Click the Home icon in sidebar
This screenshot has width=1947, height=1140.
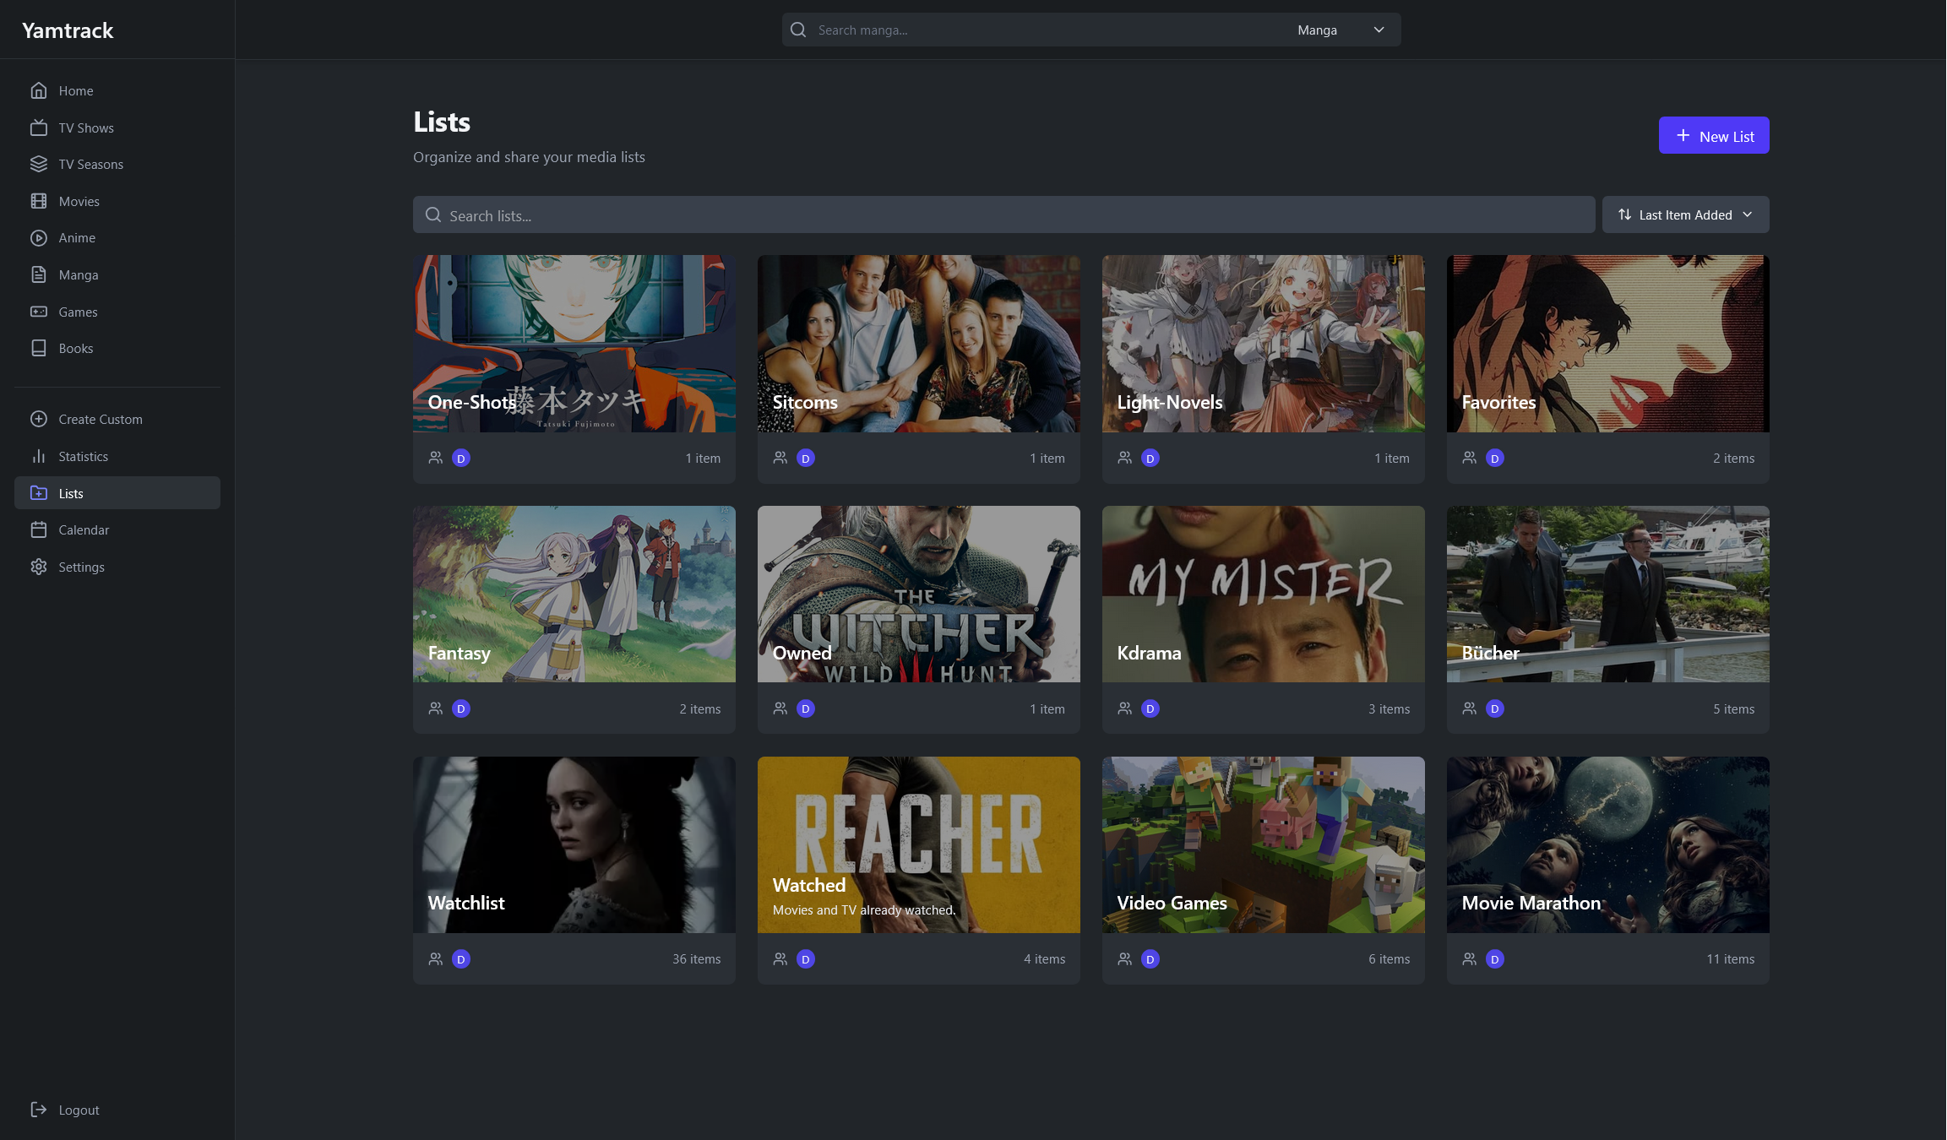(39, 90)
